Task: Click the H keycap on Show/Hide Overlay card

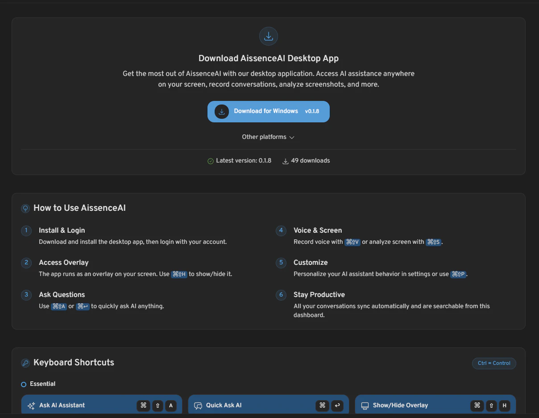Action: [x=504, y=405]
